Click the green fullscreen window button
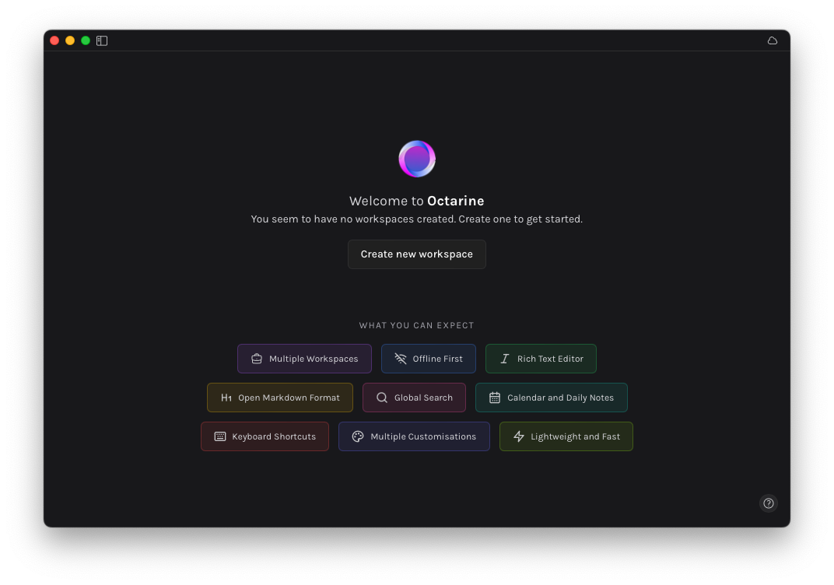 pos(86,41)
